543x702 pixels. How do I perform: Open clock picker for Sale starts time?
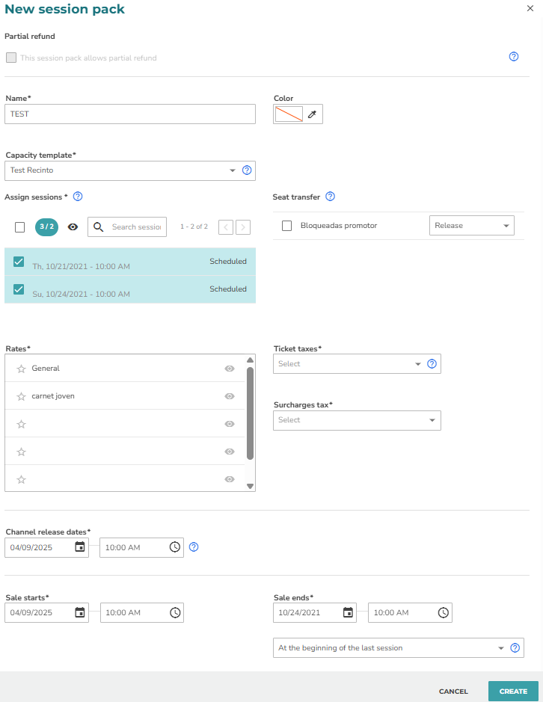pos(175,612)
